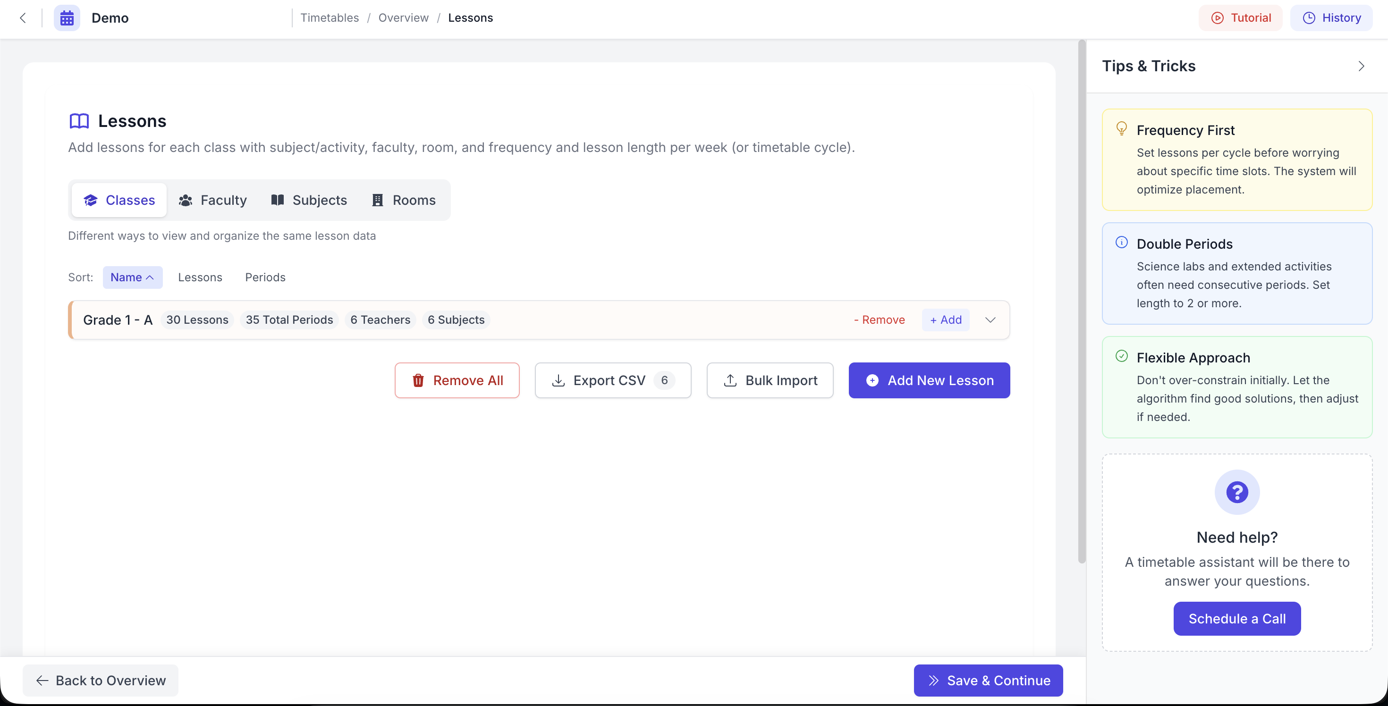The width and height of the screenshot is (1388, 706).
Task: Open the History panel
Action: click(x=1331, y=18)
